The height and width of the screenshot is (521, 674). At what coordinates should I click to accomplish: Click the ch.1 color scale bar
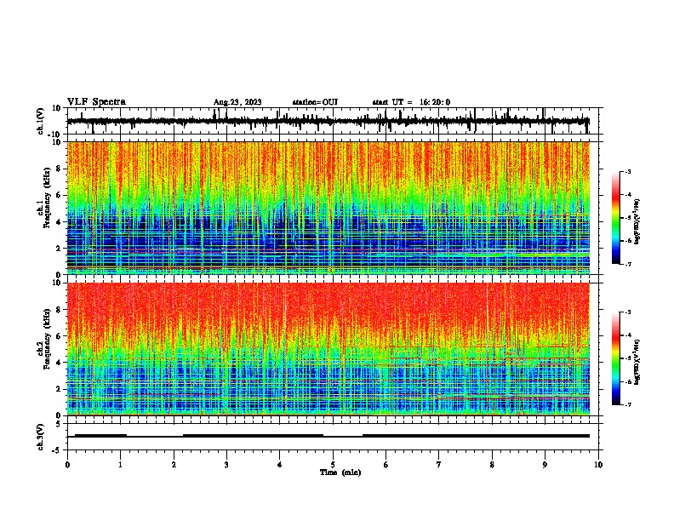(615, 218)
